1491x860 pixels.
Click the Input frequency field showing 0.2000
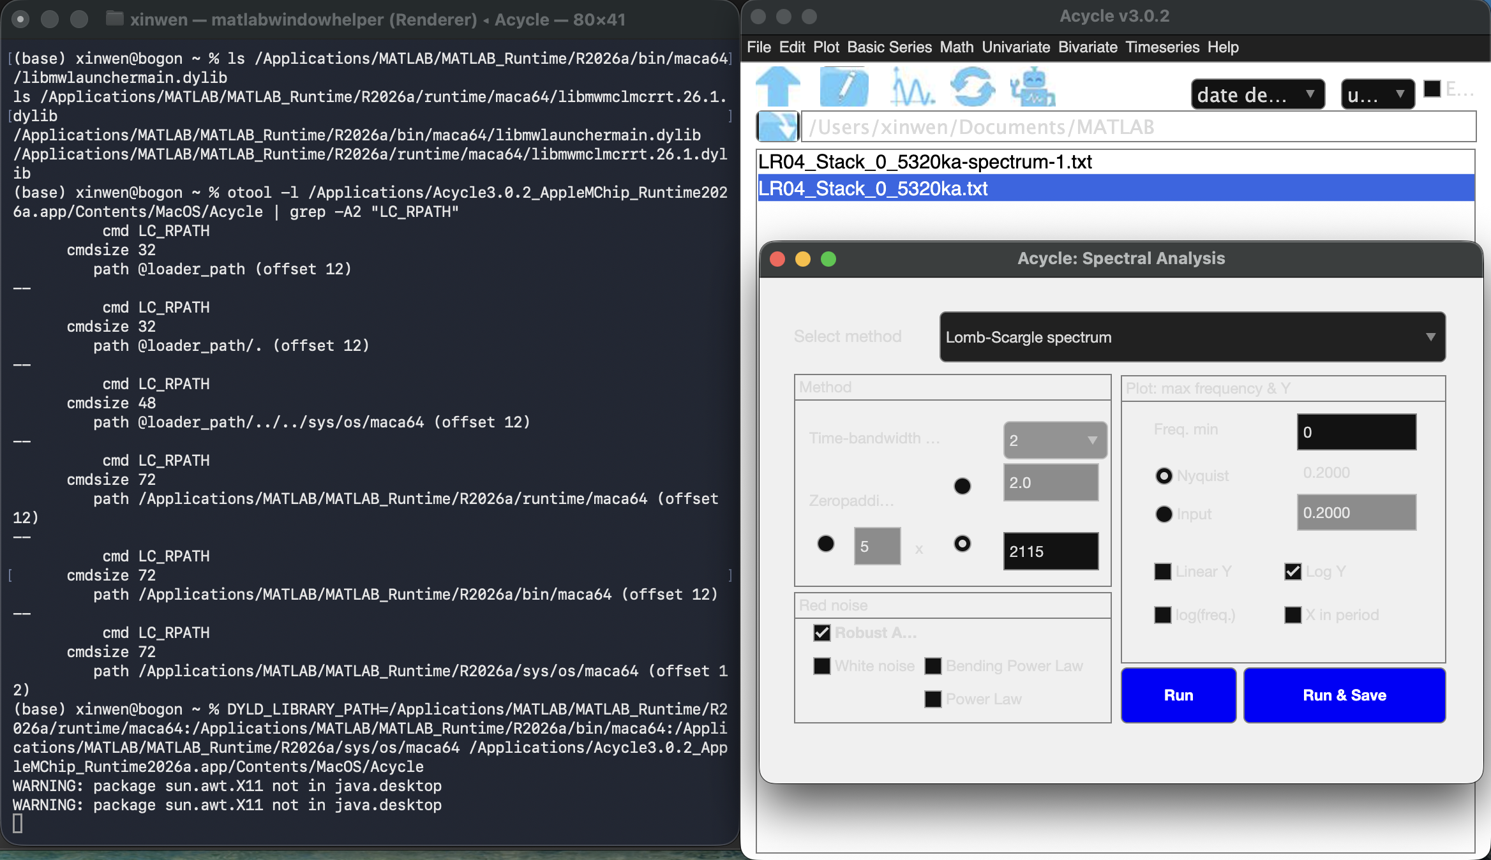(x=1356, y=512)
